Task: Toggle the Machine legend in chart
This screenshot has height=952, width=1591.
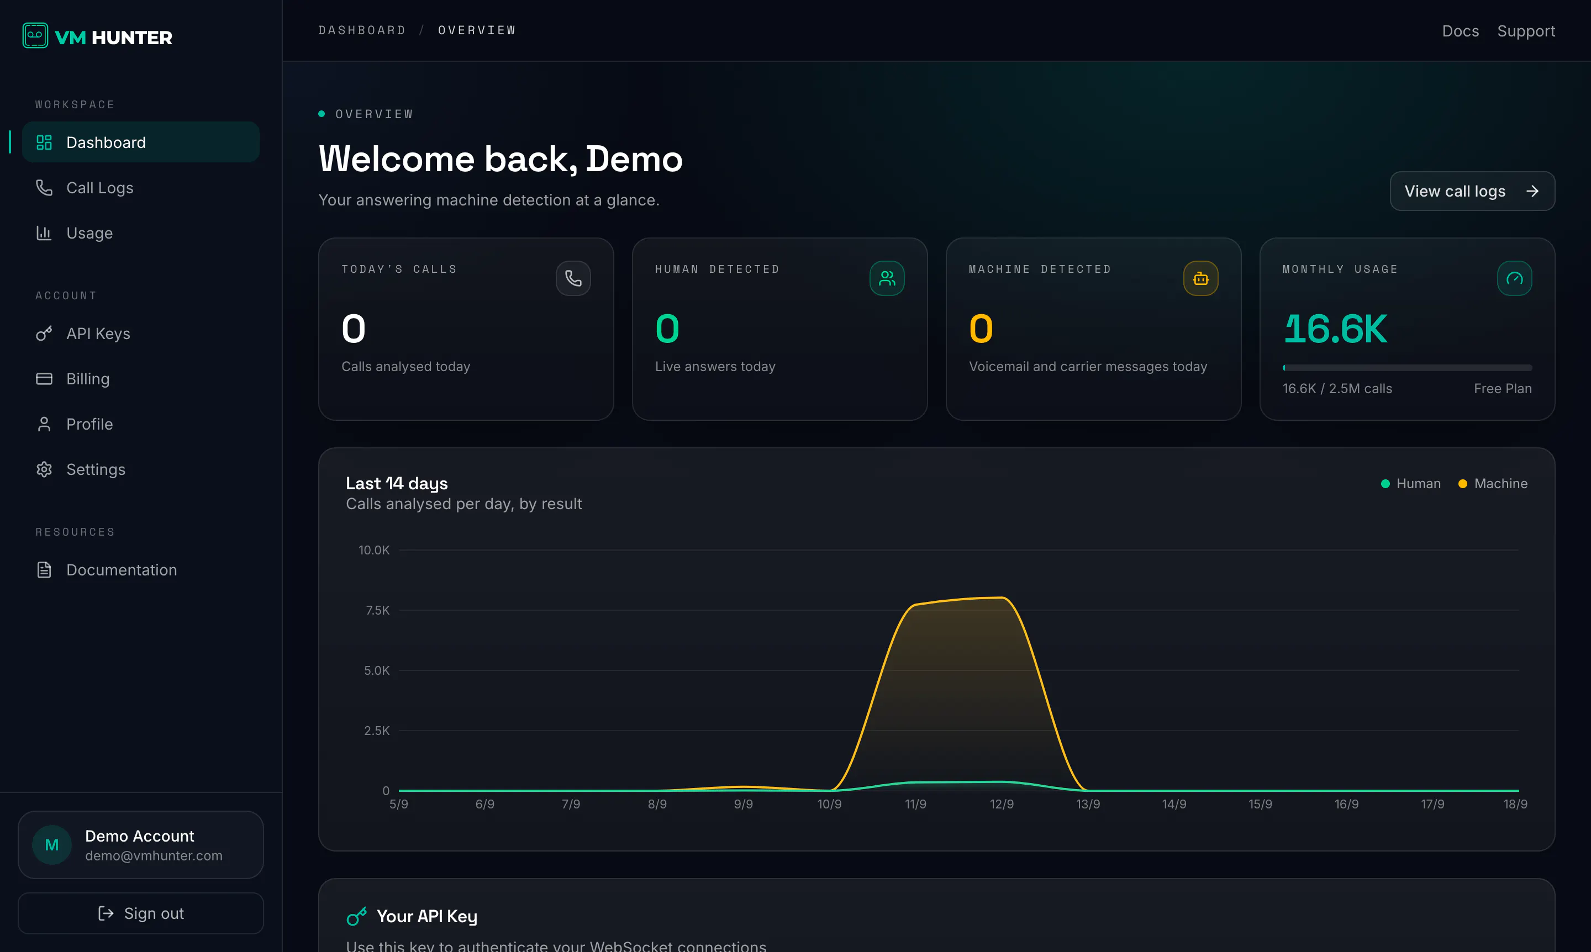Action: 1493,483
